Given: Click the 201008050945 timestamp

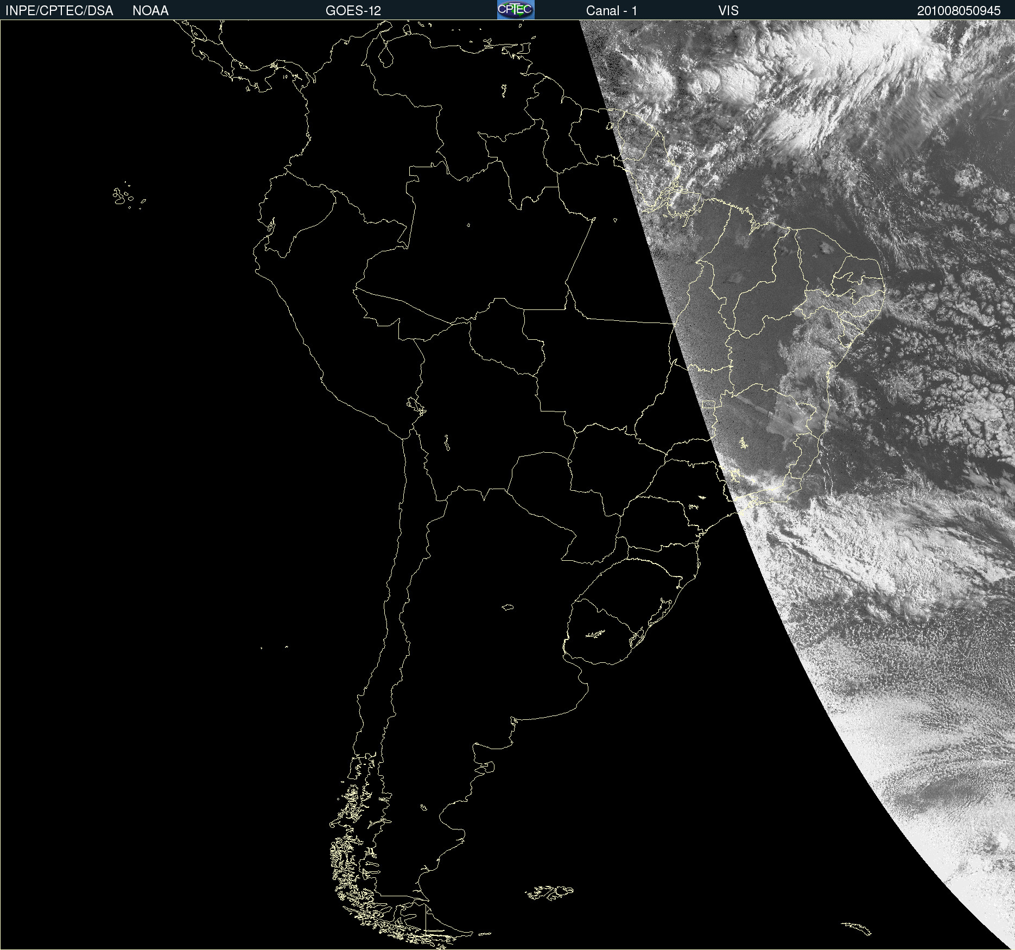Looking at the screenshot, I should pos(959,11).
